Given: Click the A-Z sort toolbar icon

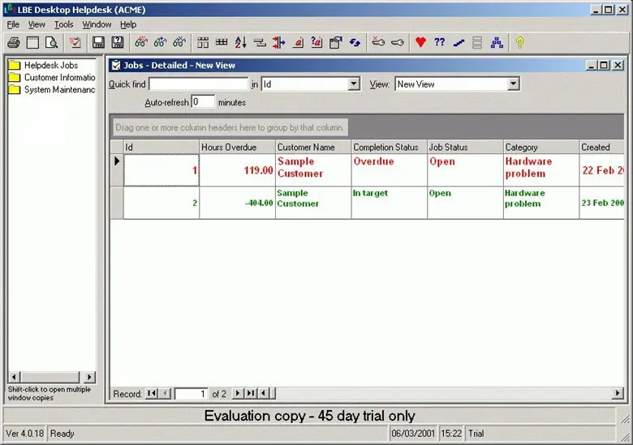Looking at the screenshot, I should tap(240, 42).
